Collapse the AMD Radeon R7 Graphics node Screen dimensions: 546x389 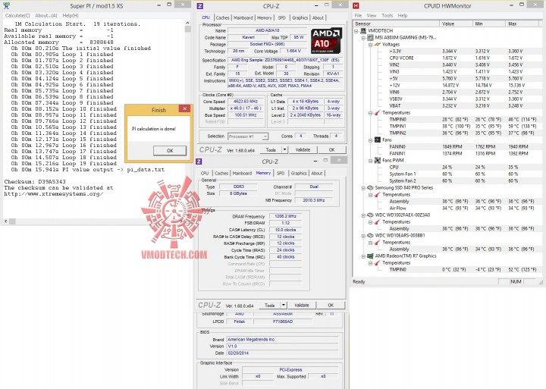tap(363, 256)
